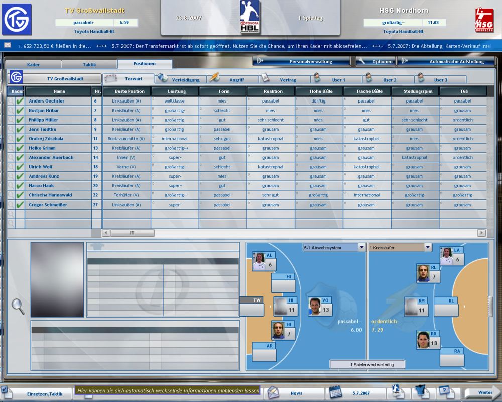
Task: Open the calendar icon at bottom
Action: click(x=335, y=392)
